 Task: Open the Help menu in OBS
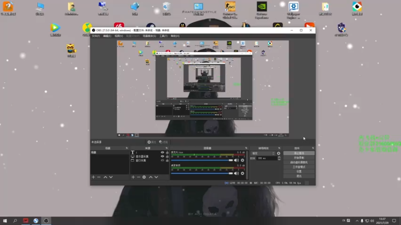[x=175, y=36]
